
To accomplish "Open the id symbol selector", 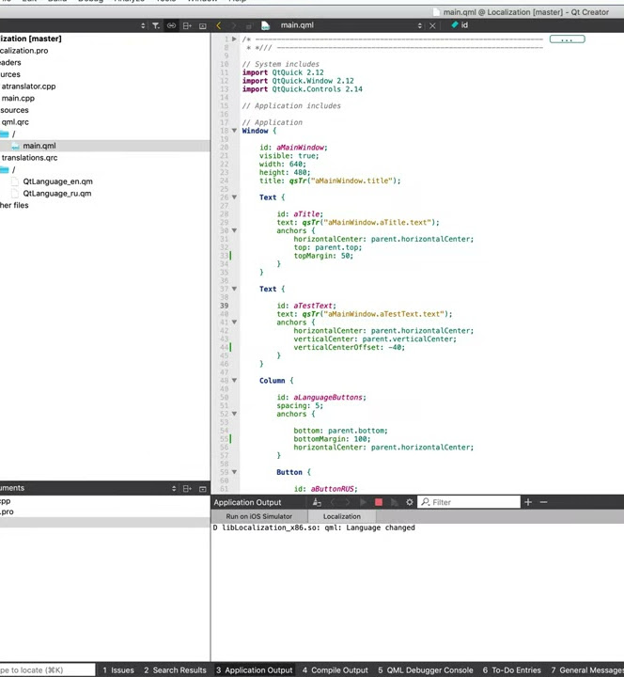I will tap(460, 25).
